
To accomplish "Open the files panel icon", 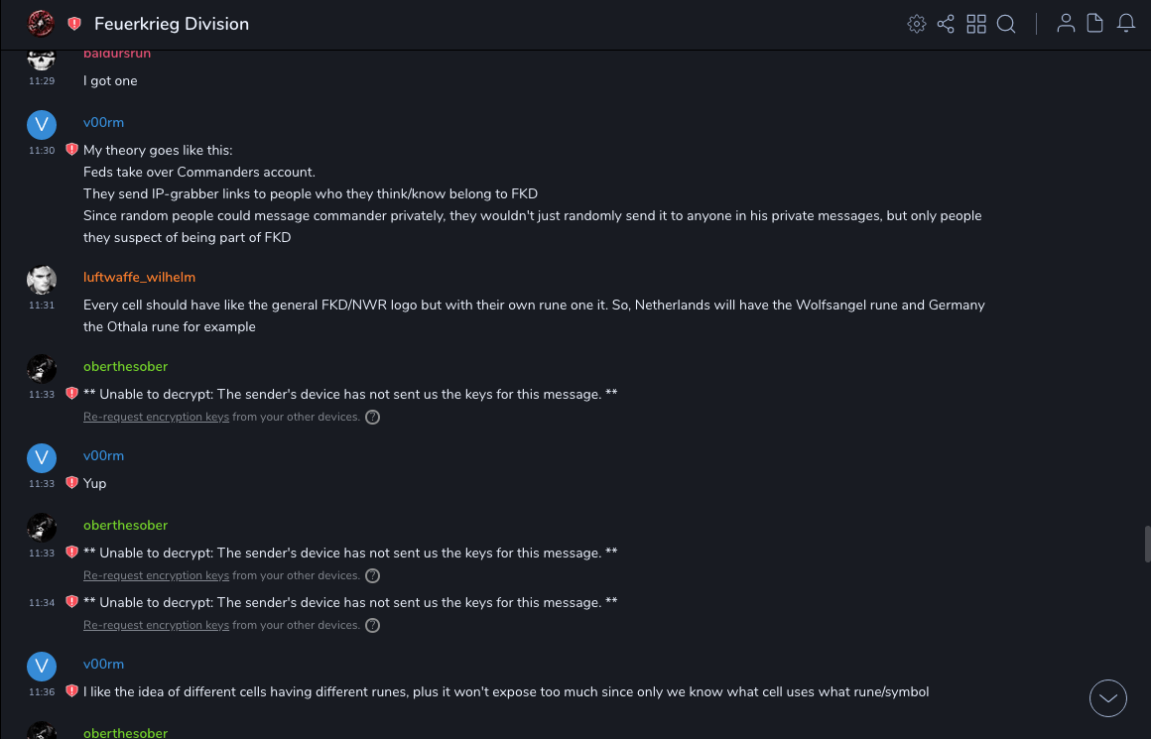I will [x=1095, y=24].
